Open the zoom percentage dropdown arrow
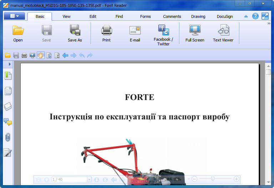 [189, 179]
